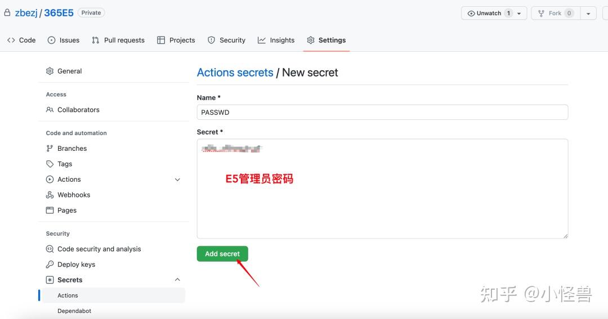Click inside the Secret text area
This screenshot has width=608, height=319.
382,189
